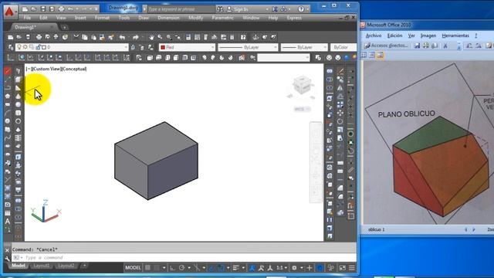The image size is (494, 278).
Task: Open the Herramientas menu in Office window
Action: [455, 36]
